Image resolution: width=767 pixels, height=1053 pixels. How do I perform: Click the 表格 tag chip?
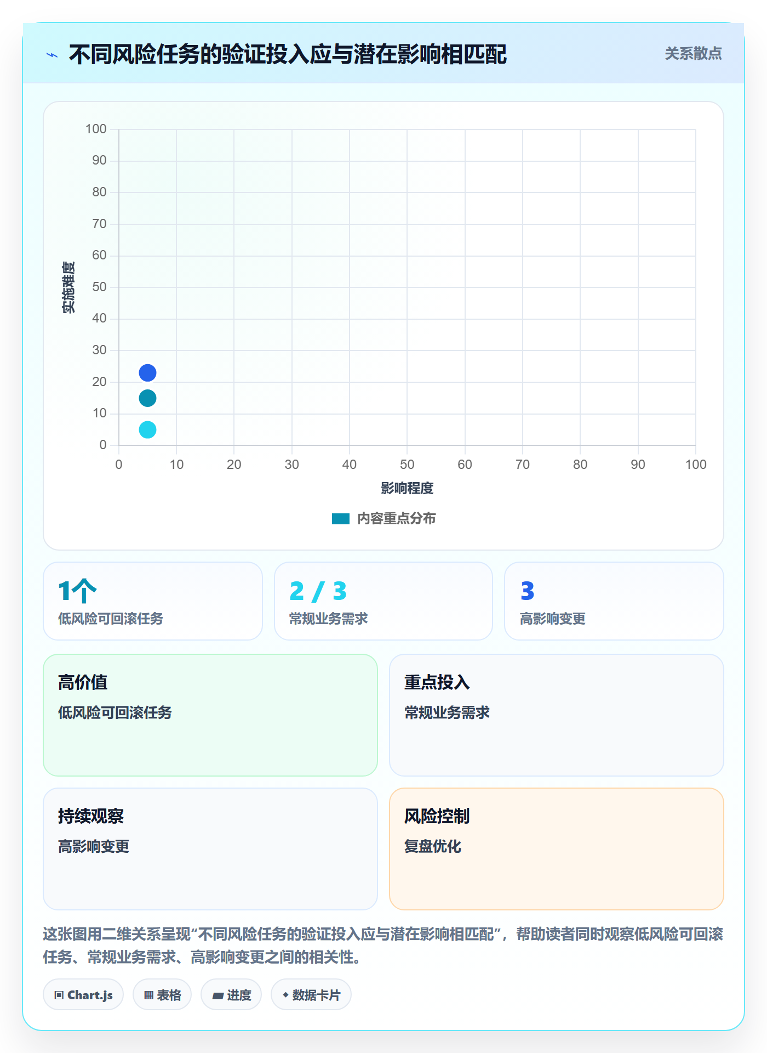pyautogui.click(x=162, y=995)
